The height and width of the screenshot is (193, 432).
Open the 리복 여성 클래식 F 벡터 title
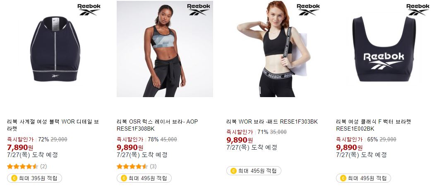tap(374, 125)
